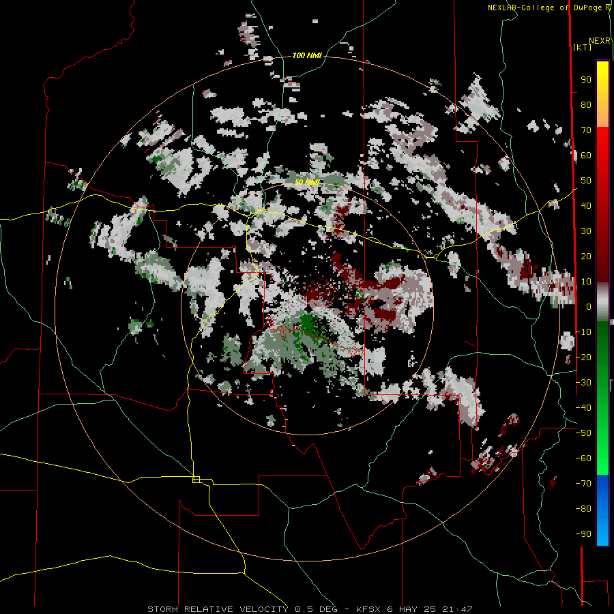Click the -40 value on the velocity scale

point(583,408)
